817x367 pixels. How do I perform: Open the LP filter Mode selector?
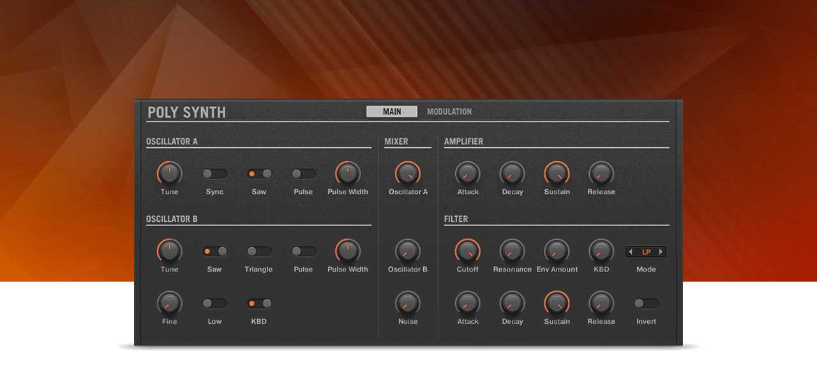click(x=646, y=252)
